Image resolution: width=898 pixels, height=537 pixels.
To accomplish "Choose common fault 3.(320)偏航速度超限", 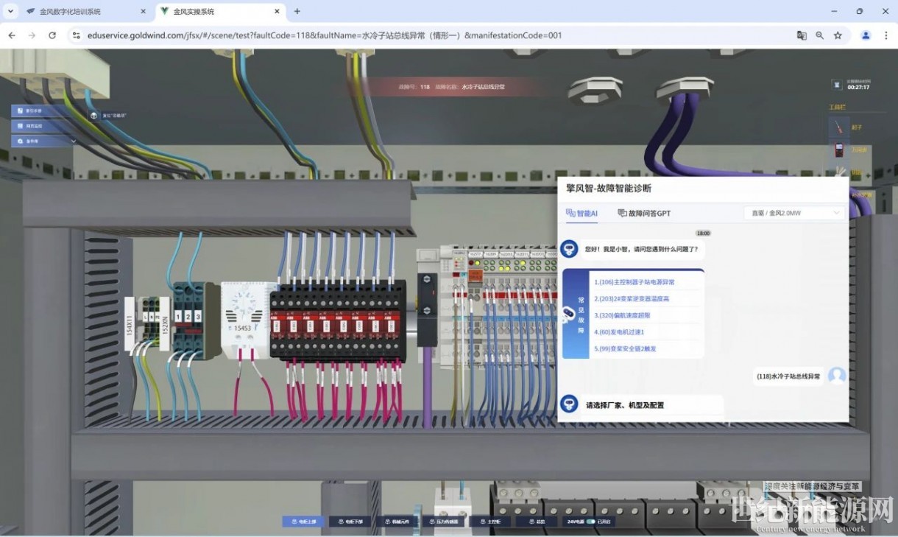I will [622, 315].
